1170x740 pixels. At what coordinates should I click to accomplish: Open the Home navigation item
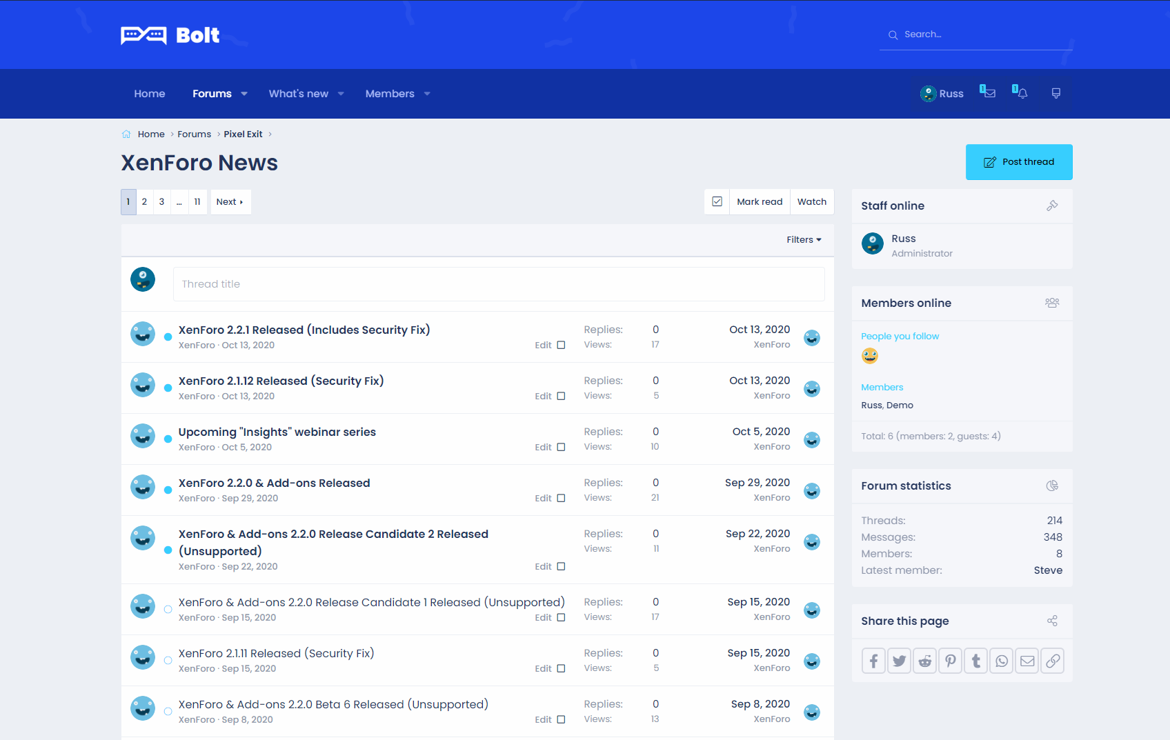click(150, 94)
